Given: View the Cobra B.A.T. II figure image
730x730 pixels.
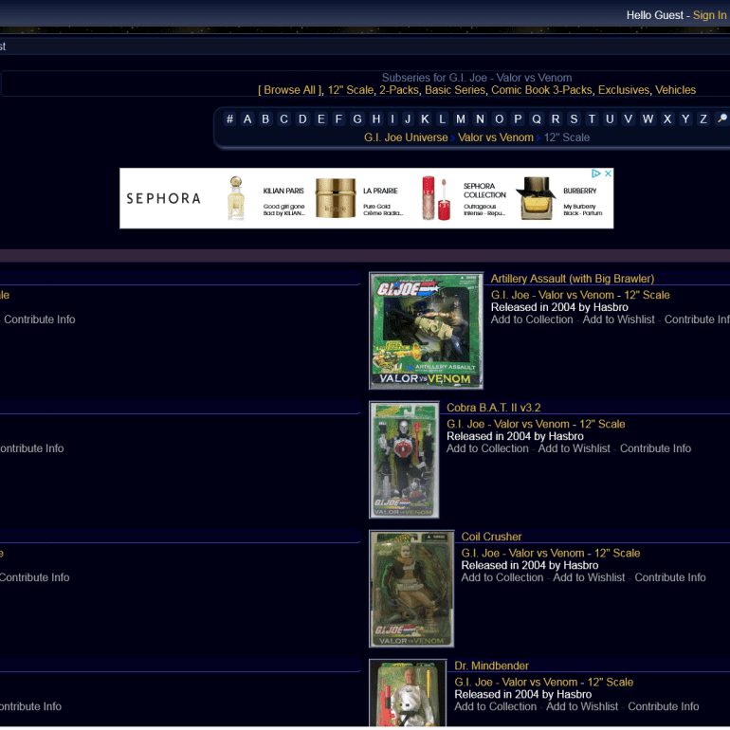Looking at the screenshot, I should 404,460.
